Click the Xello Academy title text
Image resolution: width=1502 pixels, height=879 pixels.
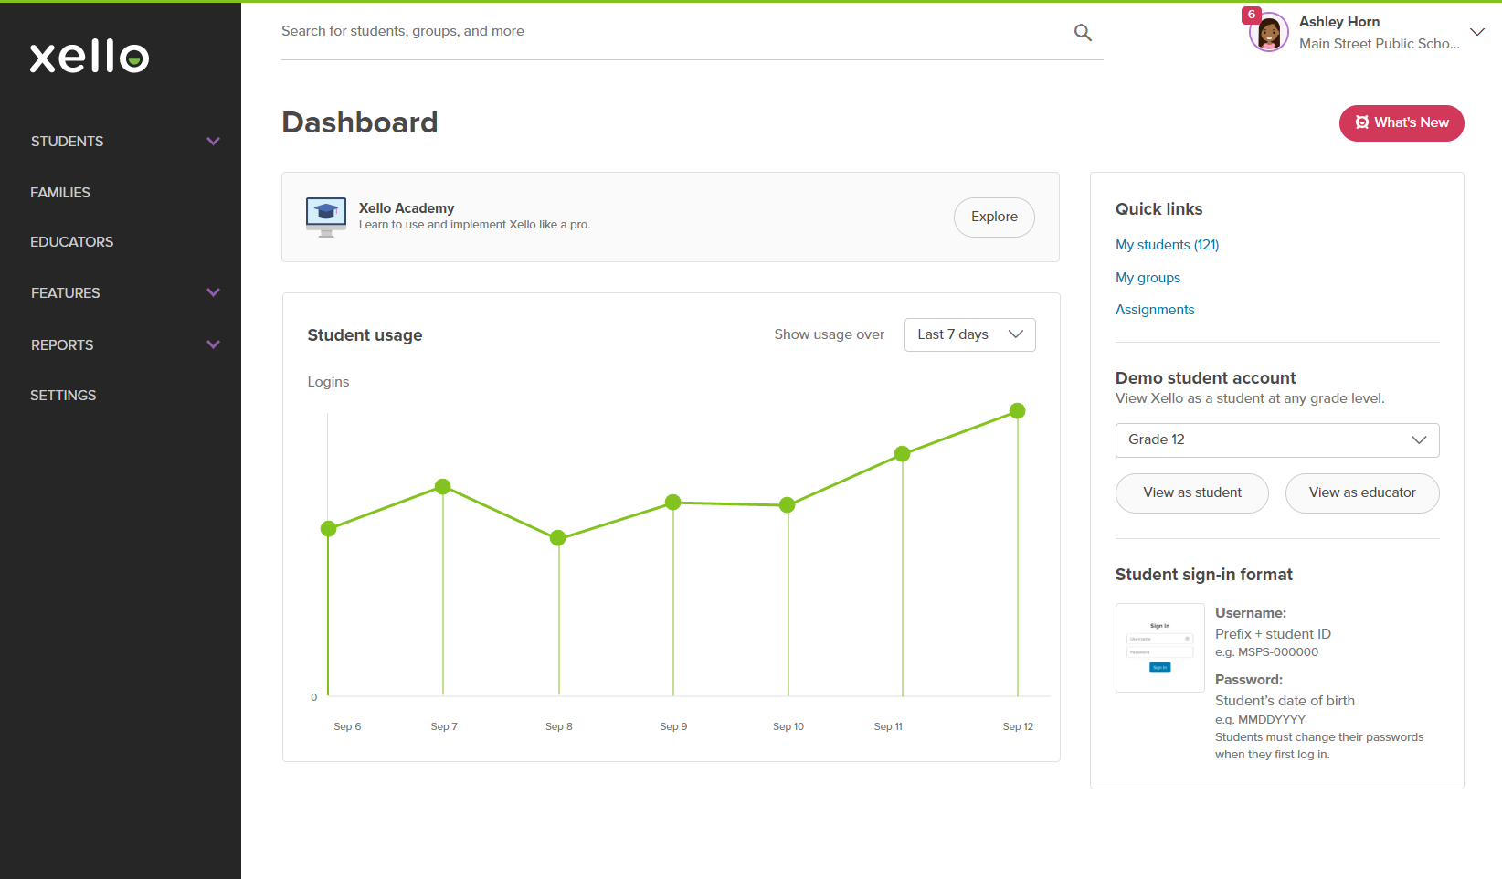pos(407,208)
